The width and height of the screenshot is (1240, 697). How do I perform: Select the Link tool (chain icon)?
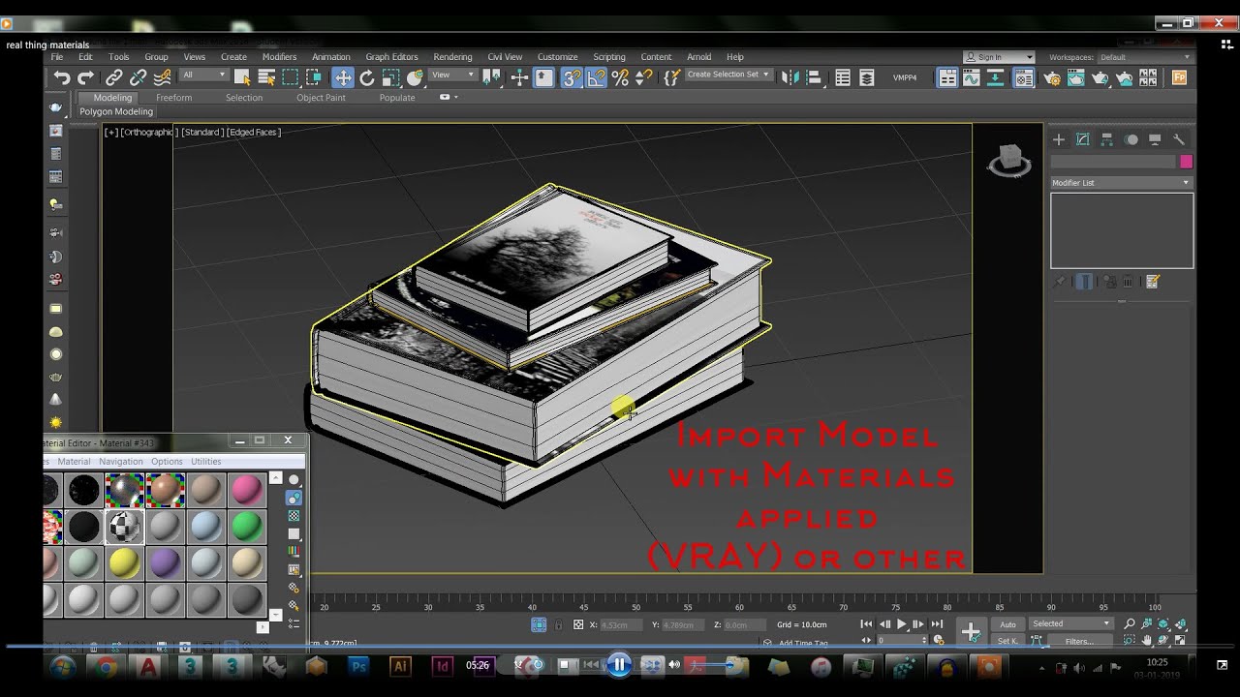(114, 78)
